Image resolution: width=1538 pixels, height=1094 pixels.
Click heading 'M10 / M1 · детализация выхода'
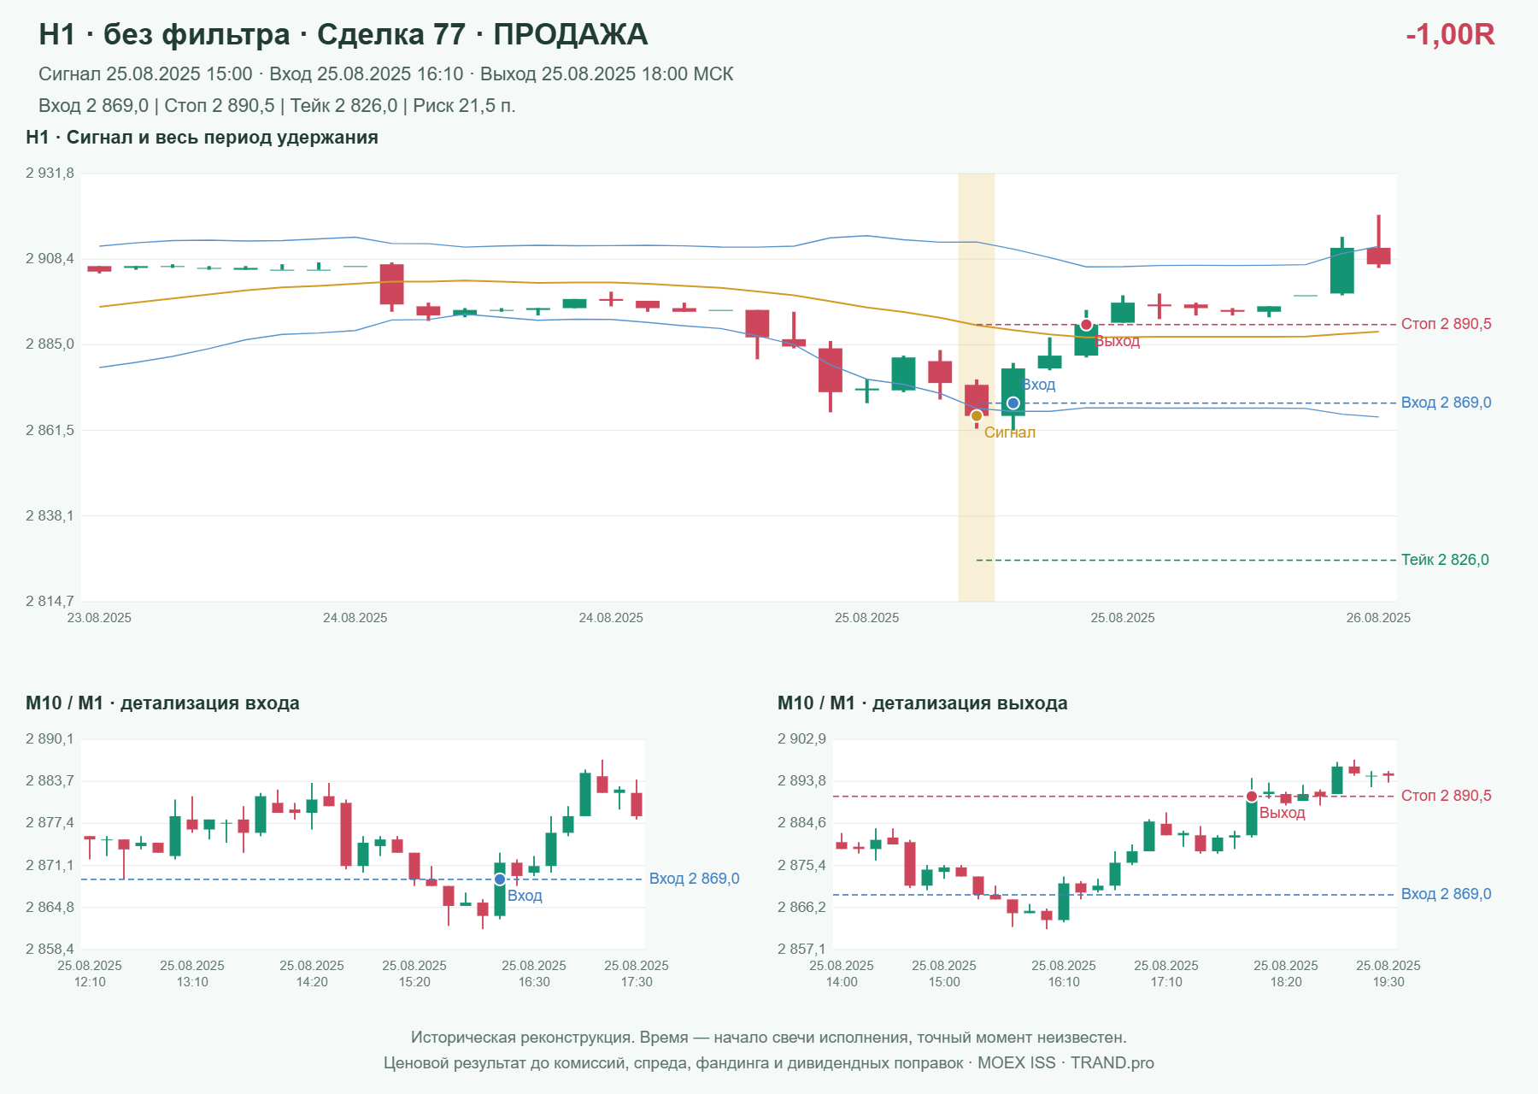click(923, 703)
